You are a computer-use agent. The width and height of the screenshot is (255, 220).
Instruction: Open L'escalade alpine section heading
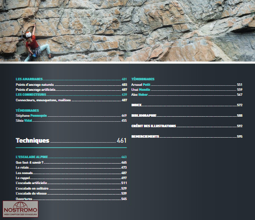(71, 157)
